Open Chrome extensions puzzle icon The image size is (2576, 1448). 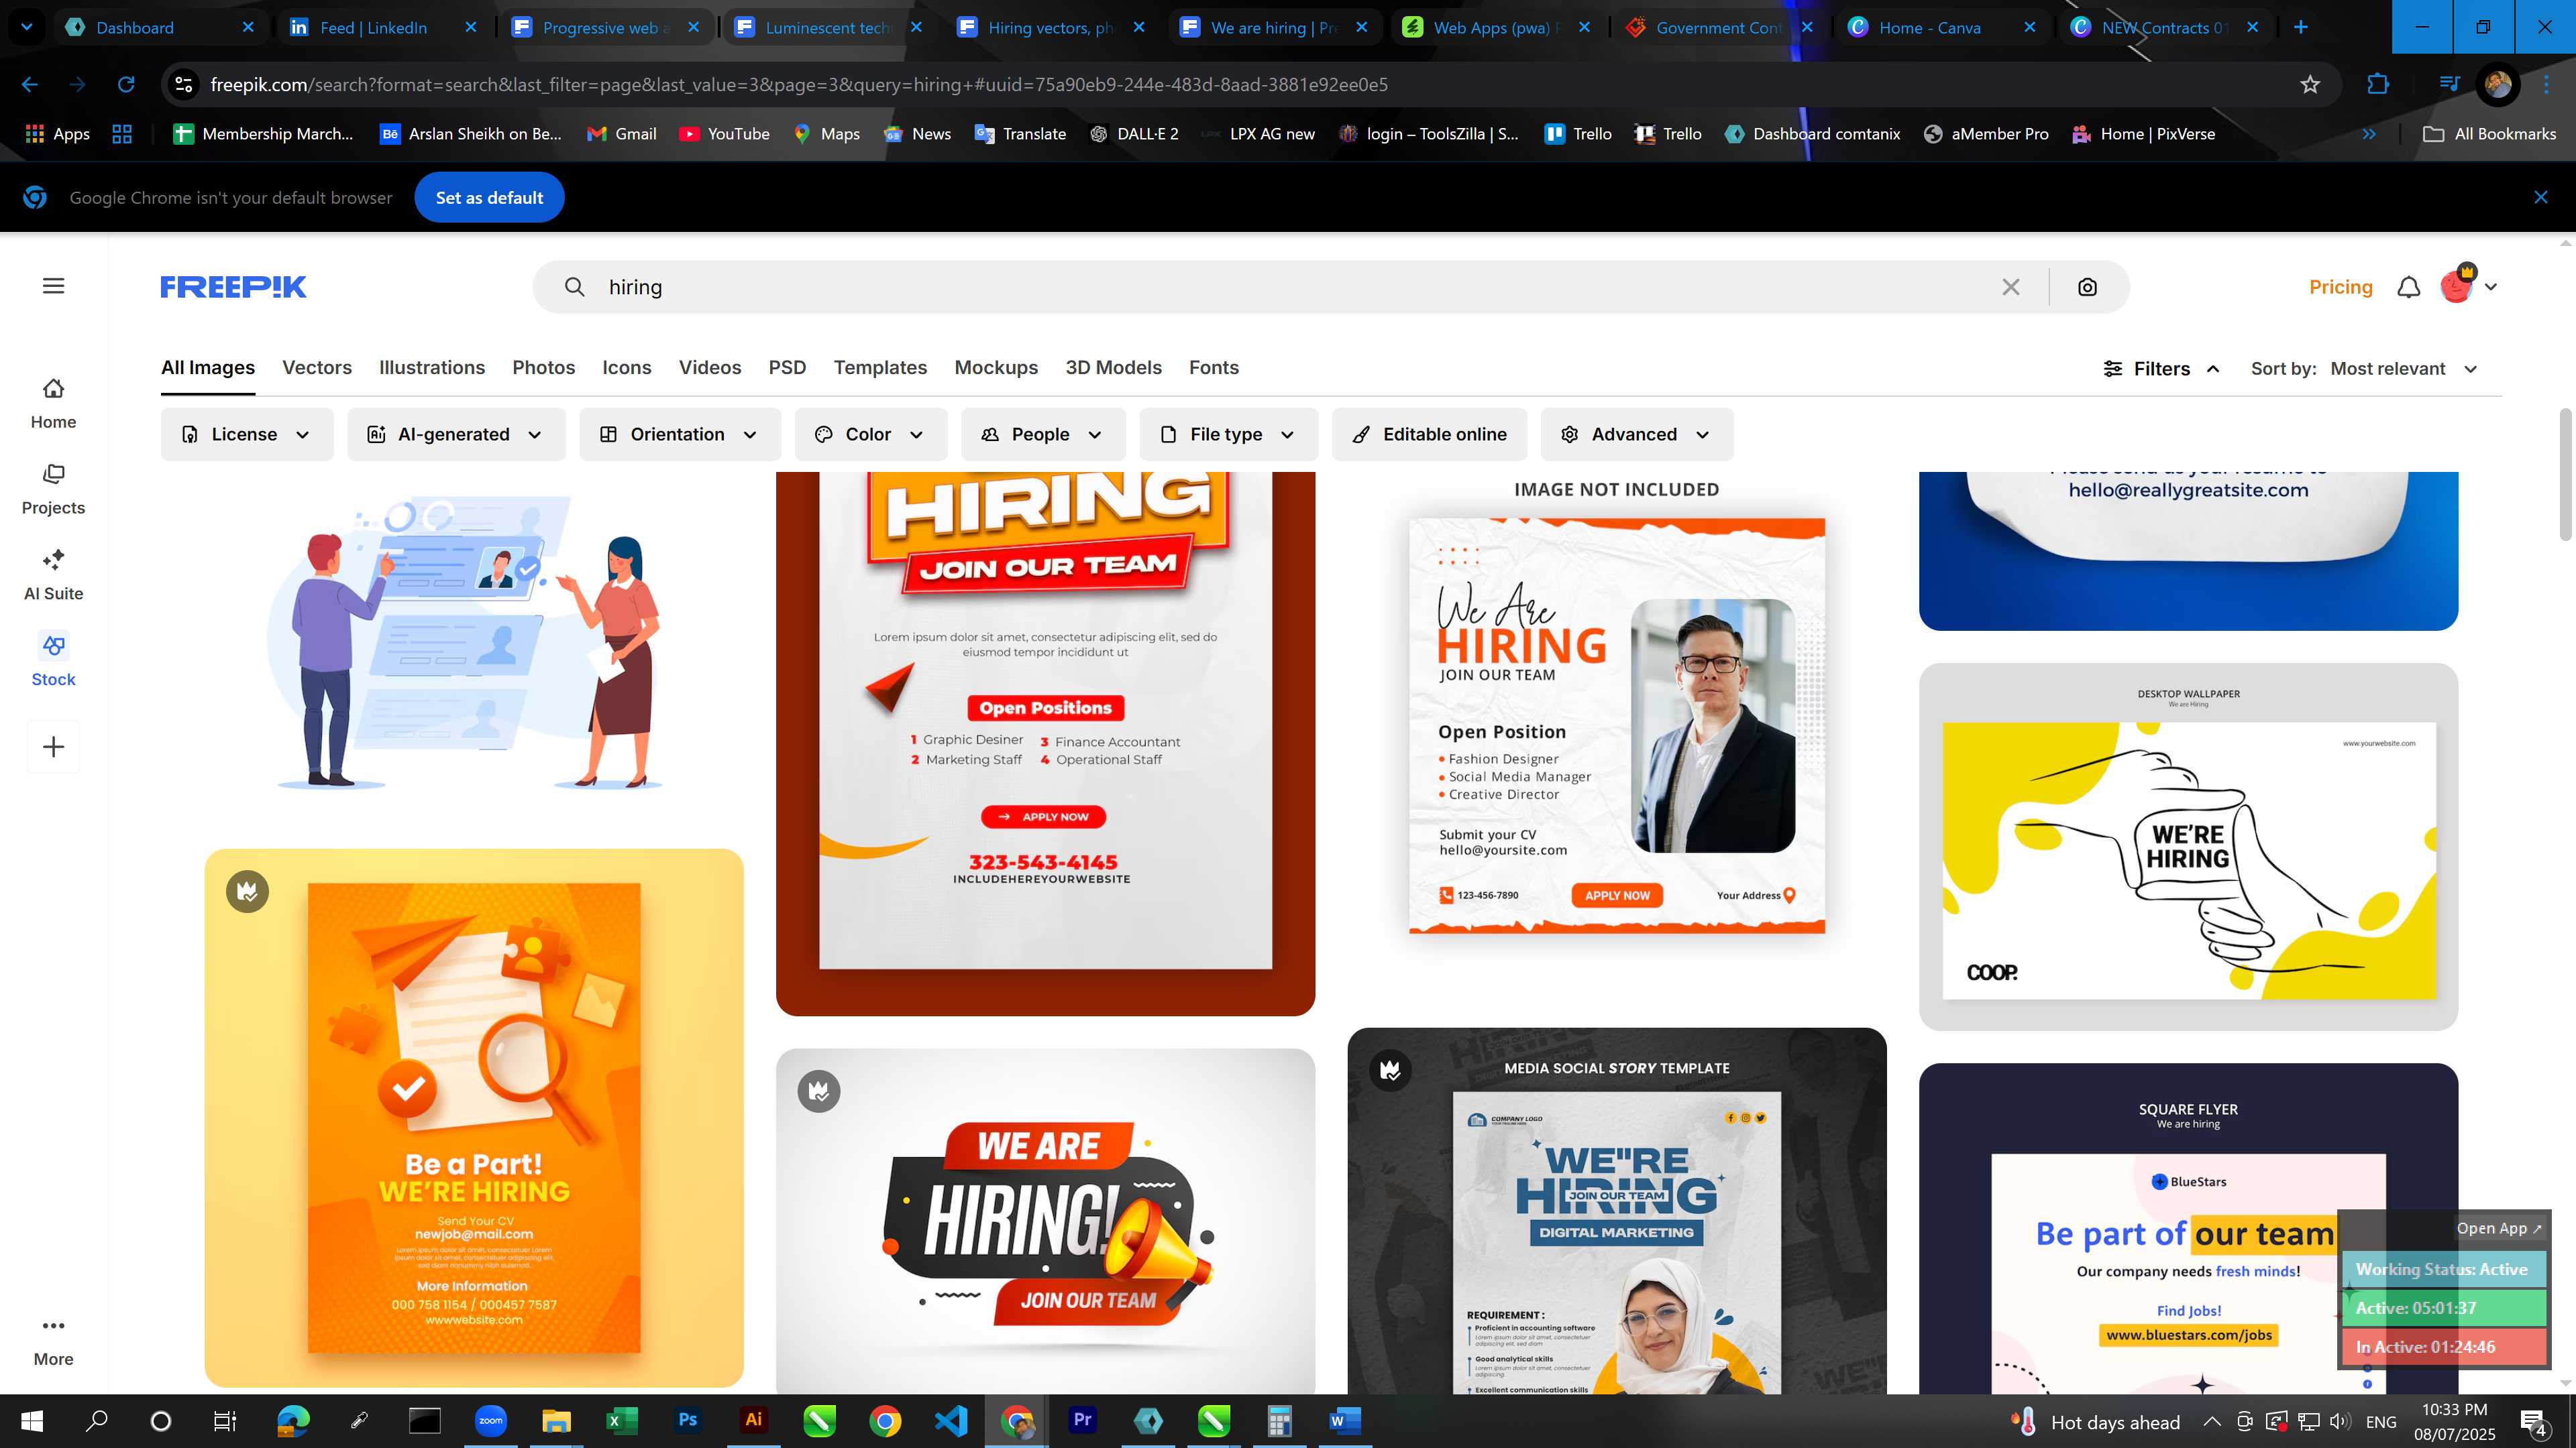(x=2378, y=85)
